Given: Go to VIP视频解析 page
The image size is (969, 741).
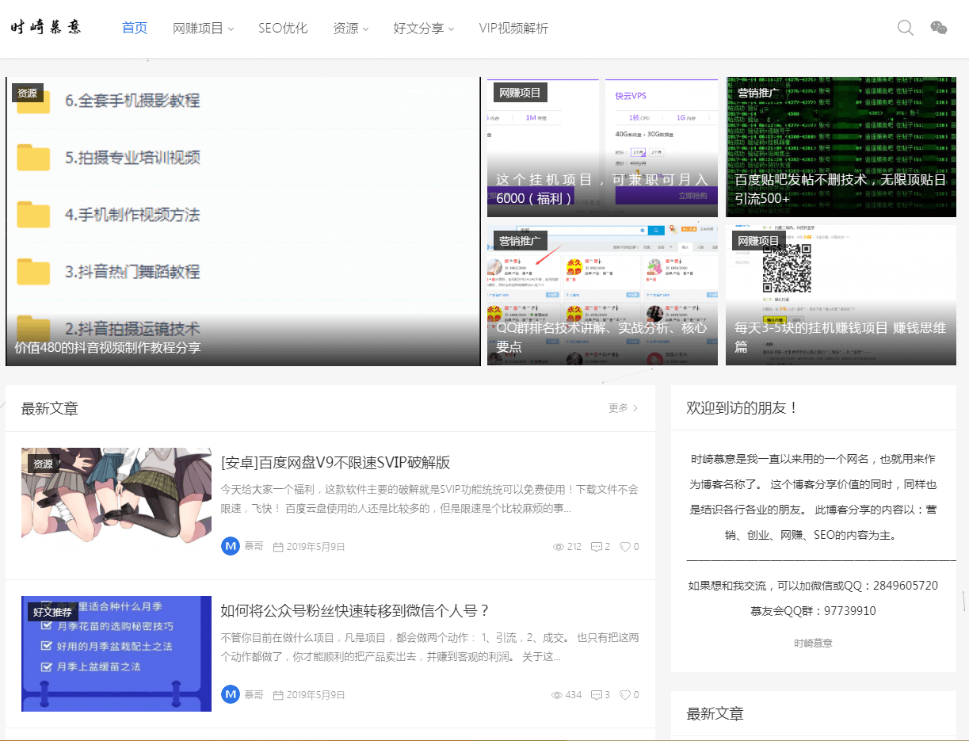Looking at the screenshot, I should coord(513,29).
